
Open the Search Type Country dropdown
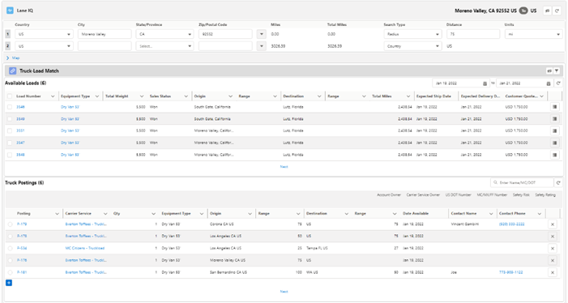click(x=412, y=46)
